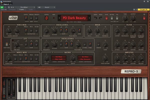Open dropdown arrow next to host gear
This screenshot has height=100, width=150.
[x=136, y=9]
